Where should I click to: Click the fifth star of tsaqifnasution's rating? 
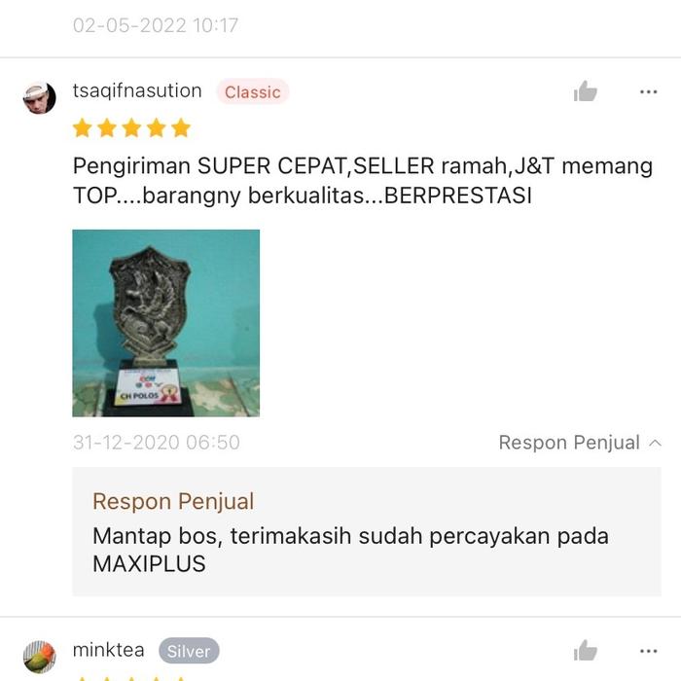(181, 128)
